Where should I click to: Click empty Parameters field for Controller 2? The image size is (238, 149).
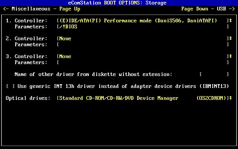point(143,44)
